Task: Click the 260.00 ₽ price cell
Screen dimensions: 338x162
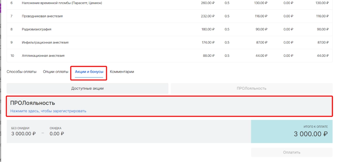Action: pos(208,3)
